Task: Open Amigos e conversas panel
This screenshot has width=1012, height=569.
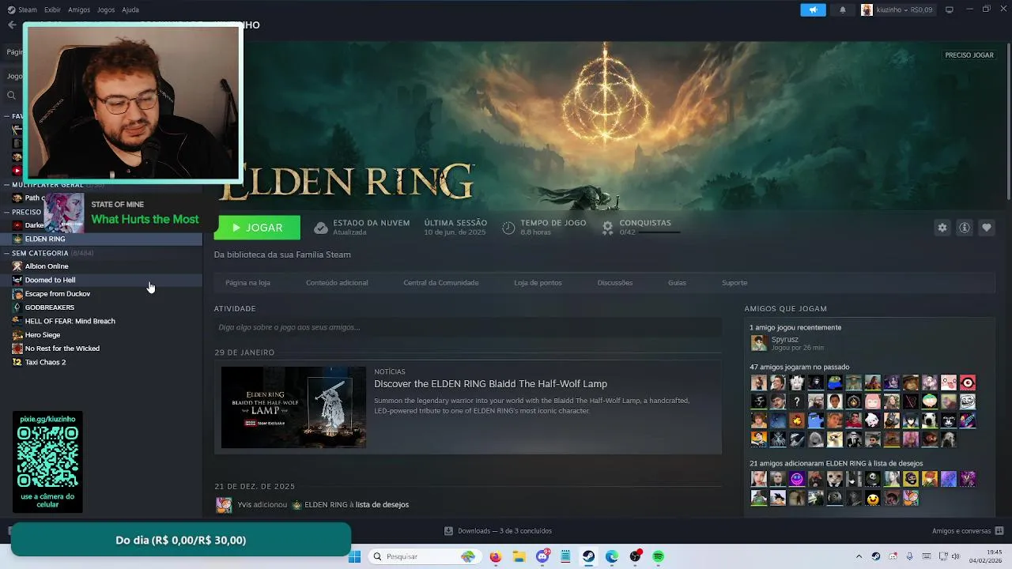Action: (x=968, y=531)
